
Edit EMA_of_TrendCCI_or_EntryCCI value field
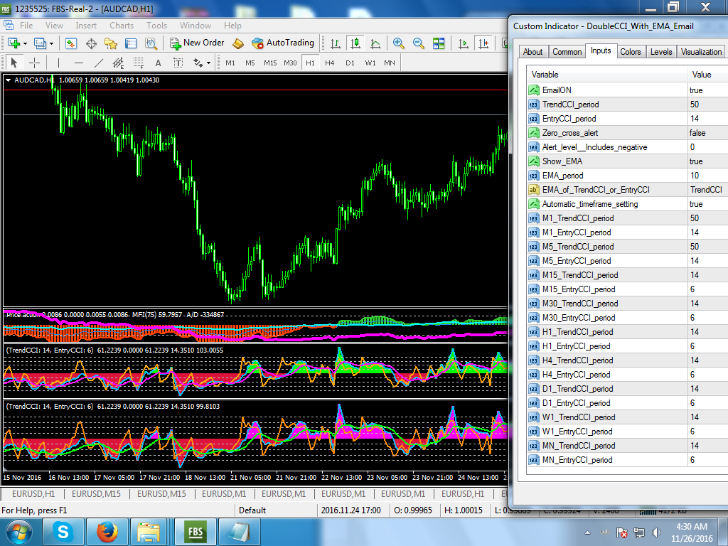click(x=707, y=189)
